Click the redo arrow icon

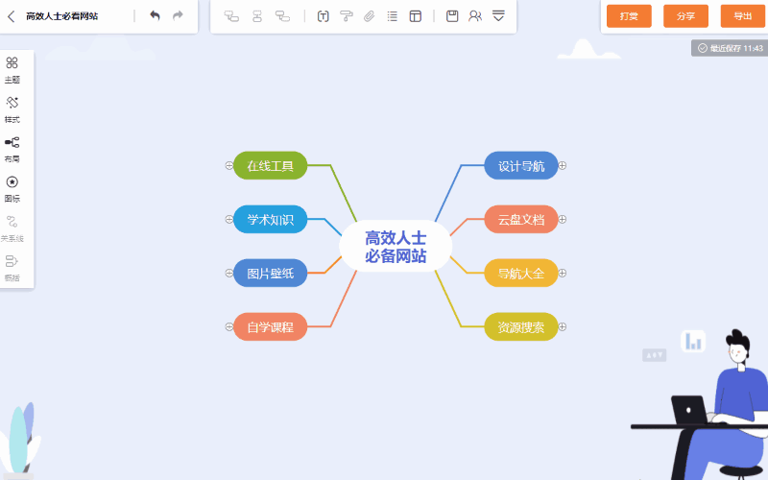[178, 15]
